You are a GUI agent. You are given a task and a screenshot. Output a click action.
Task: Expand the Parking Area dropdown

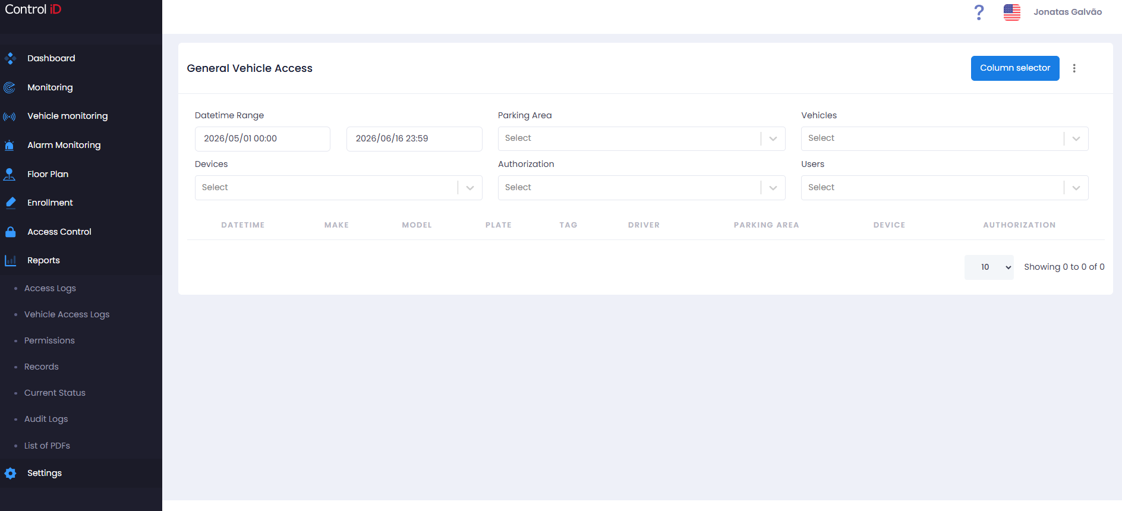click(x=641, y=138)
